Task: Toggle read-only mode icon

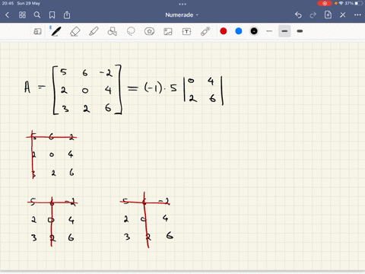Action: click(37, 31)
